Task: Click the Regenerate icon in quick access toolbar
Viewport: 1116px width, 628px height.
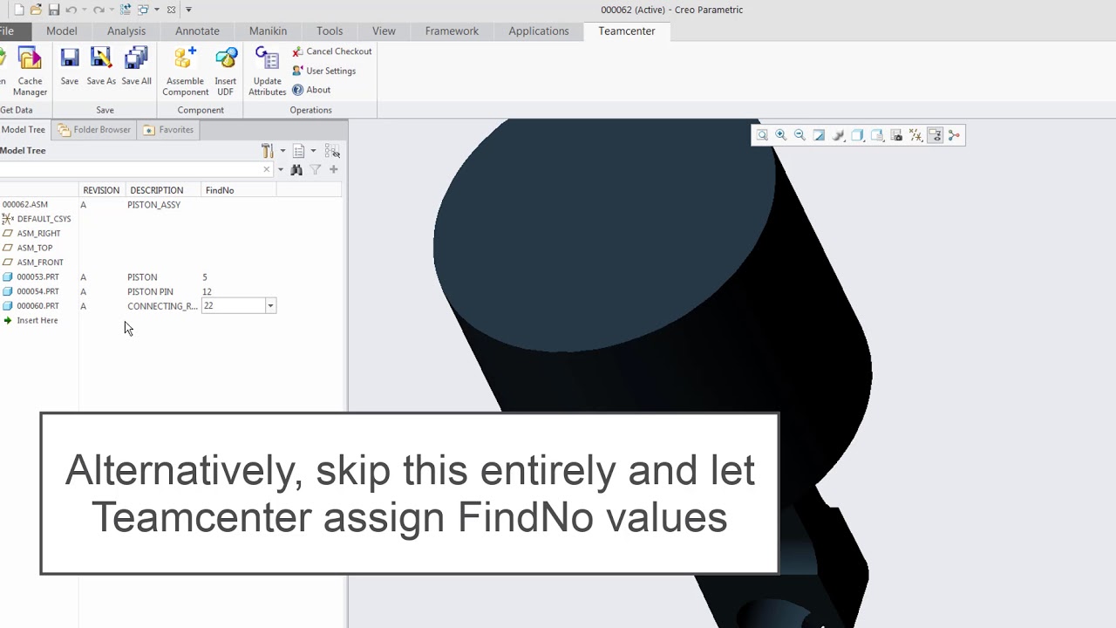Action: [126, 10]
